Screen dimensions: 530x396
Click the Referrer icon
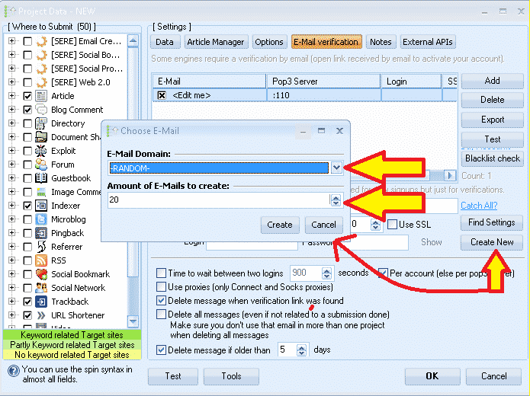click(41, 247)
